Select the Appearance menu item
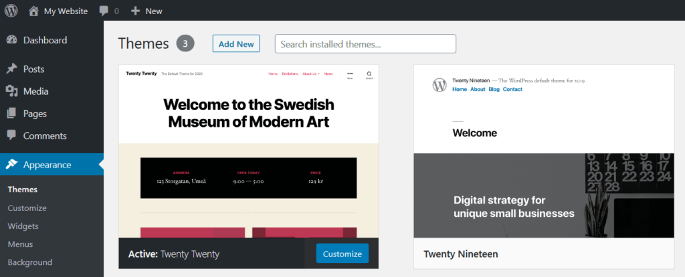The height and width of the screenshot is (277, 685). click(x=52, y=164)
